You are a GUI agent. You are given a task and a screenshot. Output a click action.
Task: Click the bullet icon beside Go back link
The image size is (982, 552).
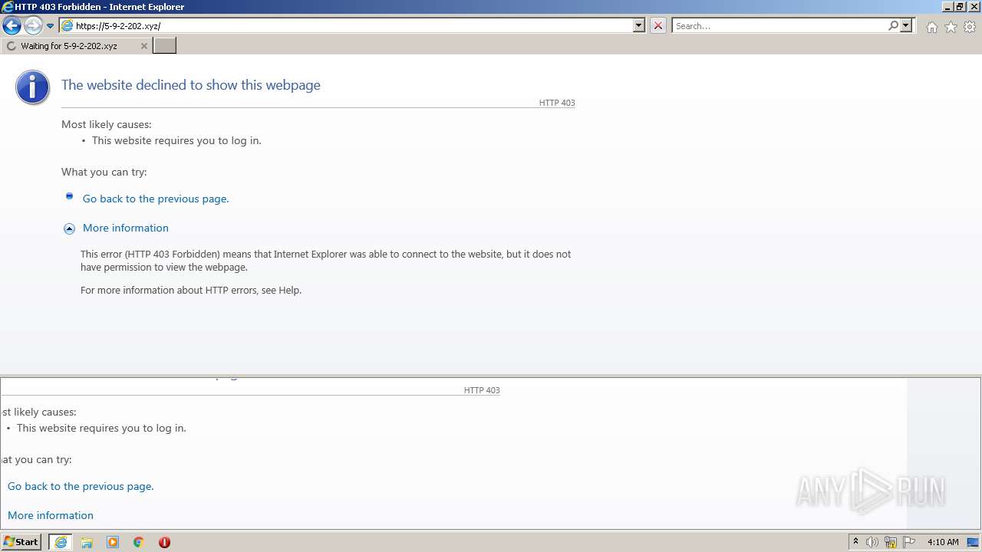69,196
